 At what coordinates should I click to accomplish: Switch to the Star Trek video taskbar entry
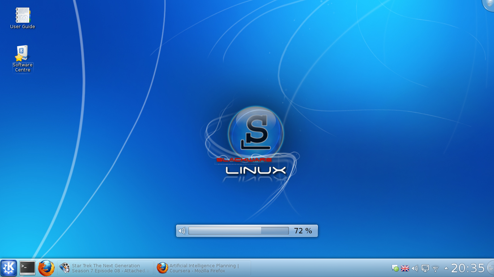tap(105, 268)
